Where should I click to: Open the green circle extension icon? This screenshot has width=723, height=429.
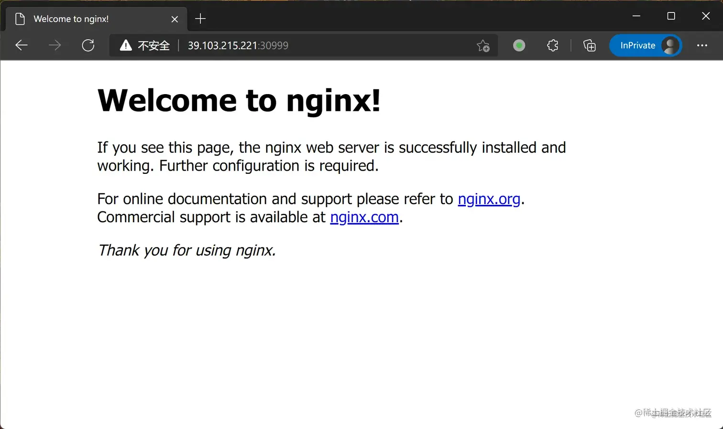519,45
